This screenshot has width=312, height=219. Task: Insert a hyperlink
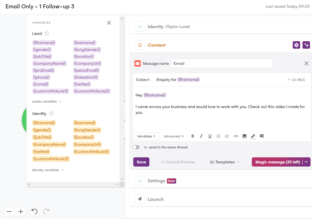236,136
